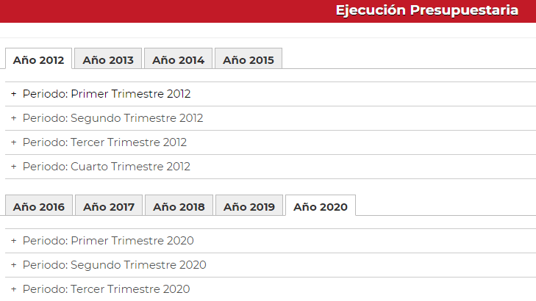Image resolution: width=536 pixels, height=301 pixels.
Task: Click plus icon beside Segundo Trimestre 2020
Action: (14, 265)
